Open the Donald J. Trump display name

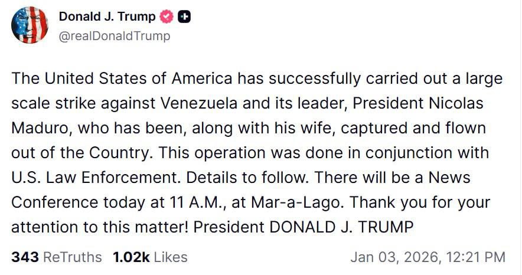(107, 17)
